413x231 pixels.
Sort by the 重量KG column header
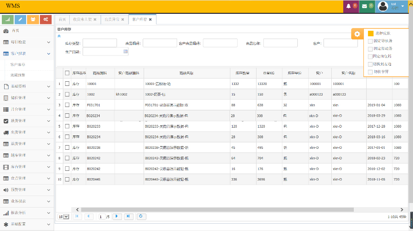pos(268,73)
